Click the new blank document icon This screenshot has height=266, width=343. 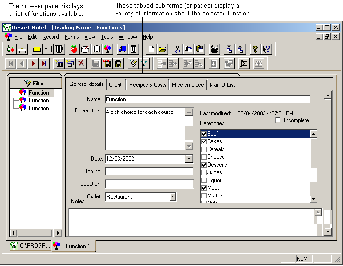(x=151, y=49)
